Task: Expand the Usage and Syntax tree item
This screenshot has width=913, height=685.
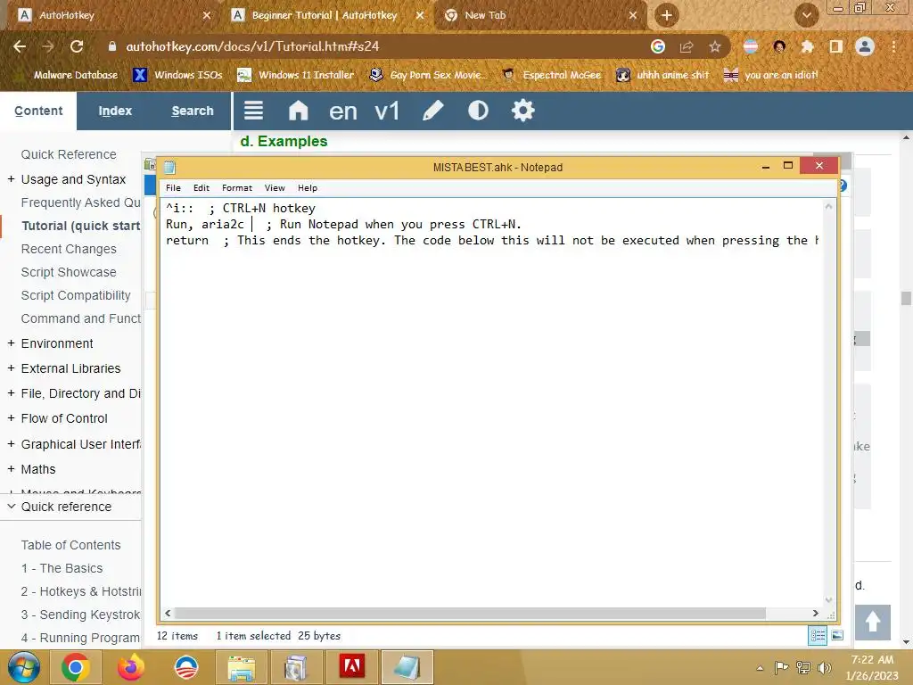Action: click(11, 178)
